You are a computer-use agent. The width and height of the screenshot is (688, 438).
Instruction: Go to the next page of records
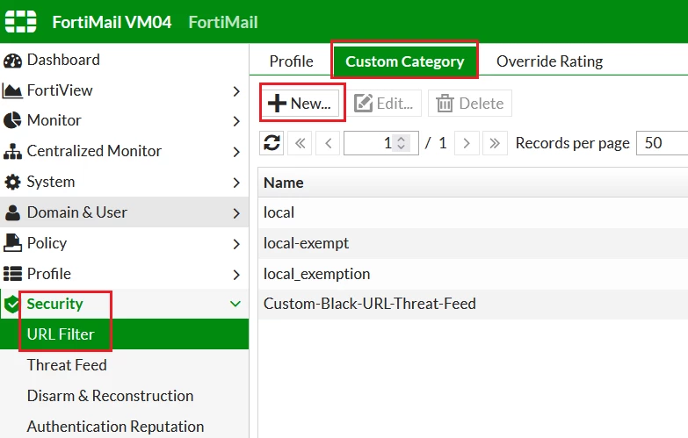467,143
